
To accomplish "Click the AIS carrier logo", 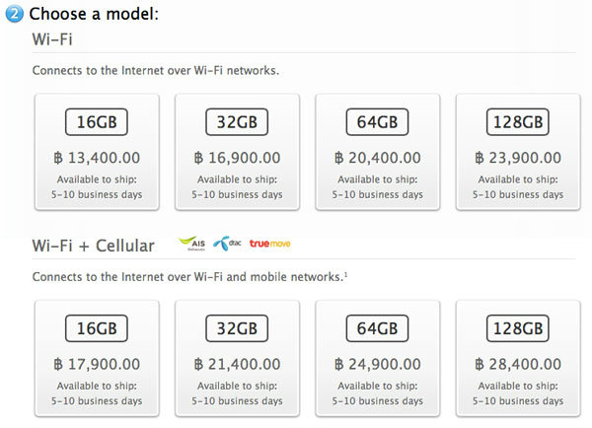I will pos(191,244).
